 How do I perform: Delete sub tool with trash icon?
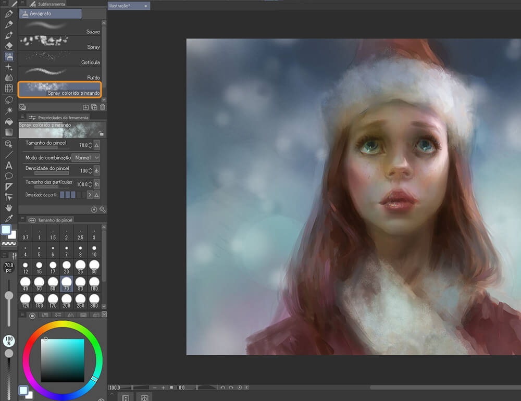103,107
